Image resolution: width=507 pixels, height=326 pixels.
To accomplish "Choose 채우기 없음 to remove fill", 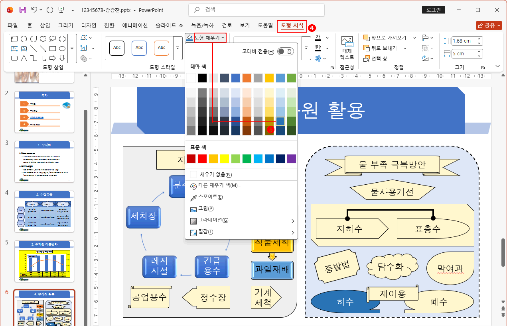I will (x=216, y=174).
